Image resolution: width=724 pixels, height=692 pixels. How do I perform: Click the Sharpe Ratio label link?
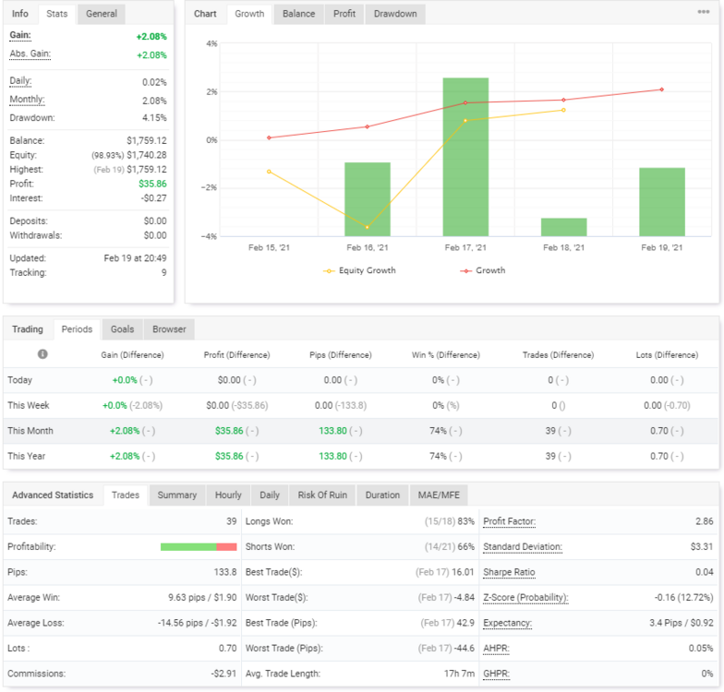[x=509, y=572]
